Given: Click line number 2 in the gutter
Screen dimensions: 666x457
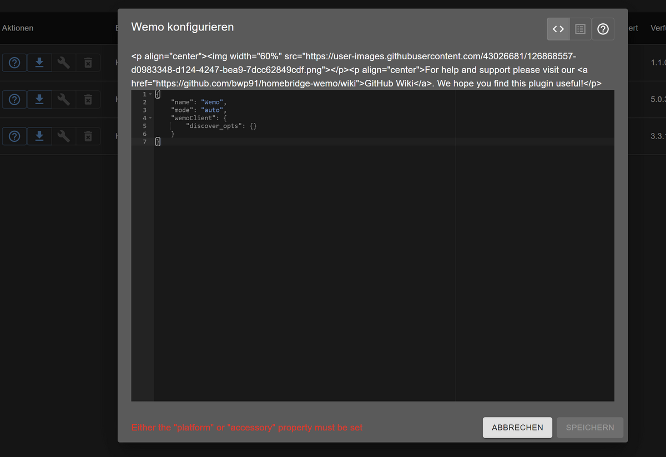Looking at the screenshot, I should pyautogui.click(x=145, y=102).
